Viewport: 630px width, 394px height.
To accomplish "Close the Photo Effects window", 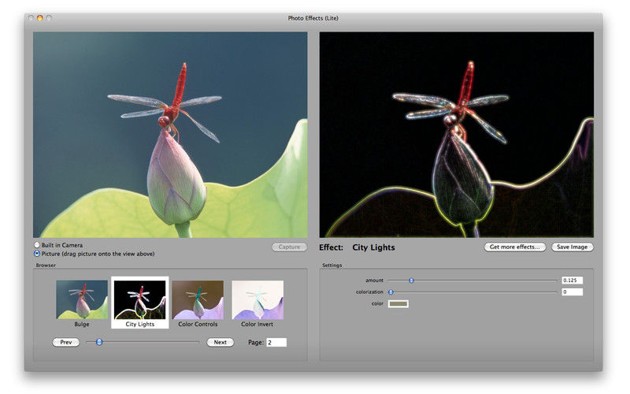I will [31, 18].
